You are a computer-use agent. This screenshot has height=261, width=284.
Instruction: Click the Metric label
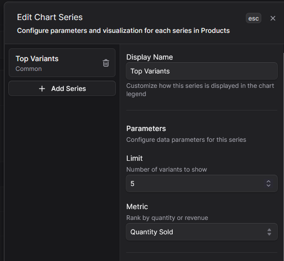(x=137, y=207)
